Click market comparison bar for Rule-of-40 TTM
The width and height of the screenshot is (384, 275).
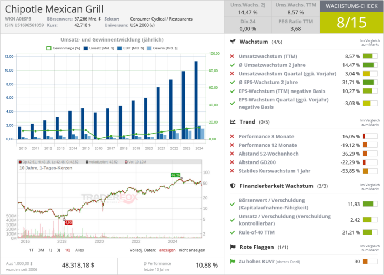point(370,232)
